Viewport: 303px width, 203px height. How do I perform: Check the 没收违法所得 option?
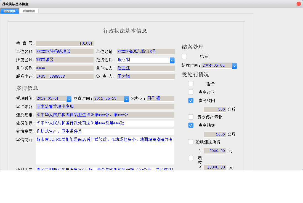pos(191,142)
